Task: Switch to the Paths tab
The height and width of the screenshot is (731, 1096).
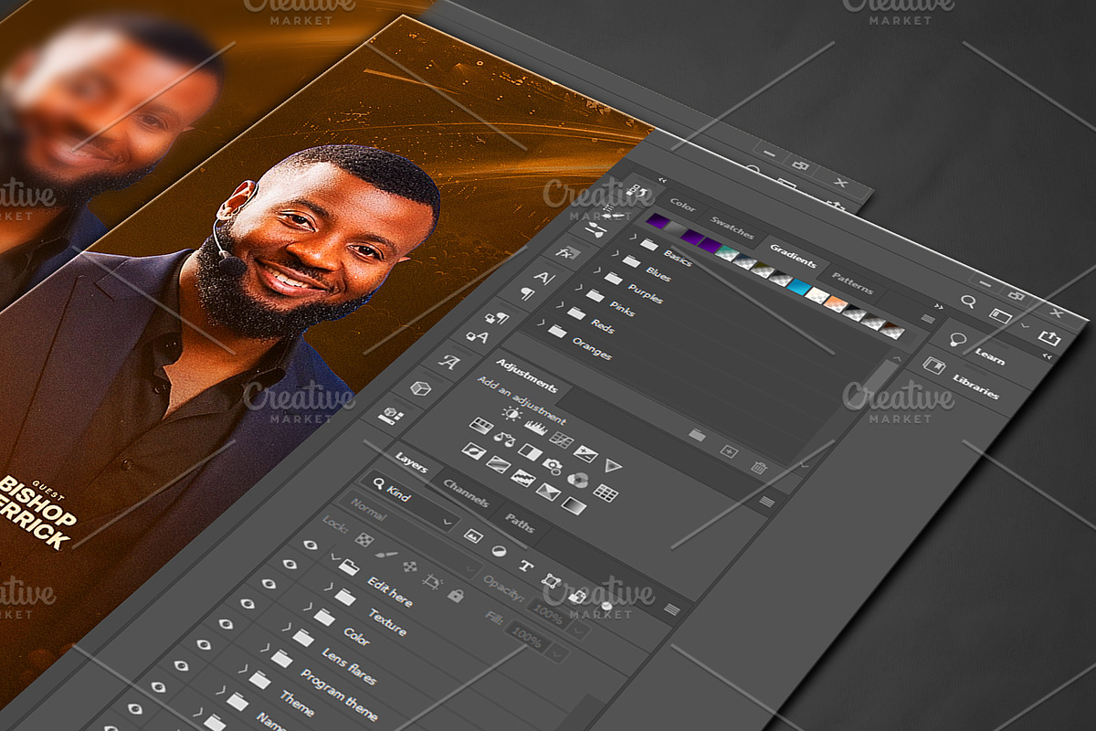Action: pos(520,524)
